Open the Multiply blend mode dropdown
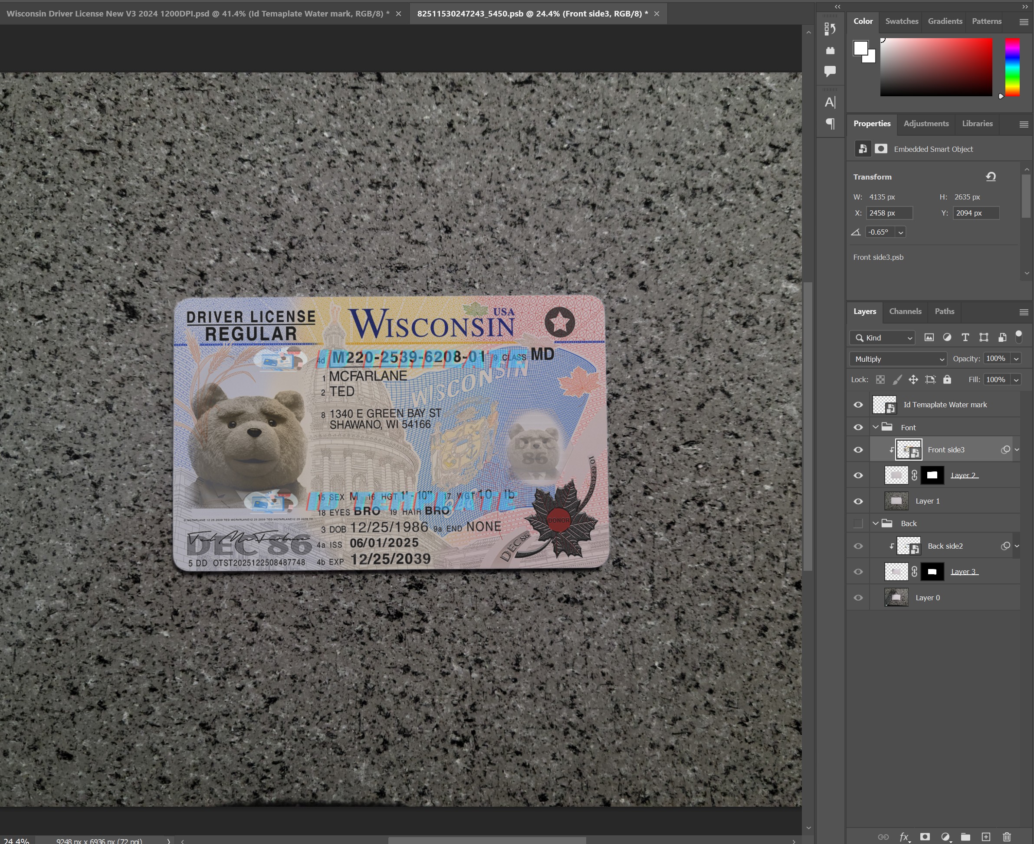The height and width of the screenshot is (844, 1034). [898, 359]
